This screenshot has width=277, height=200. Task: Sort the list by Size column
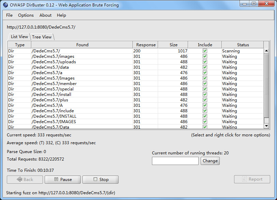tap(173, 45)
